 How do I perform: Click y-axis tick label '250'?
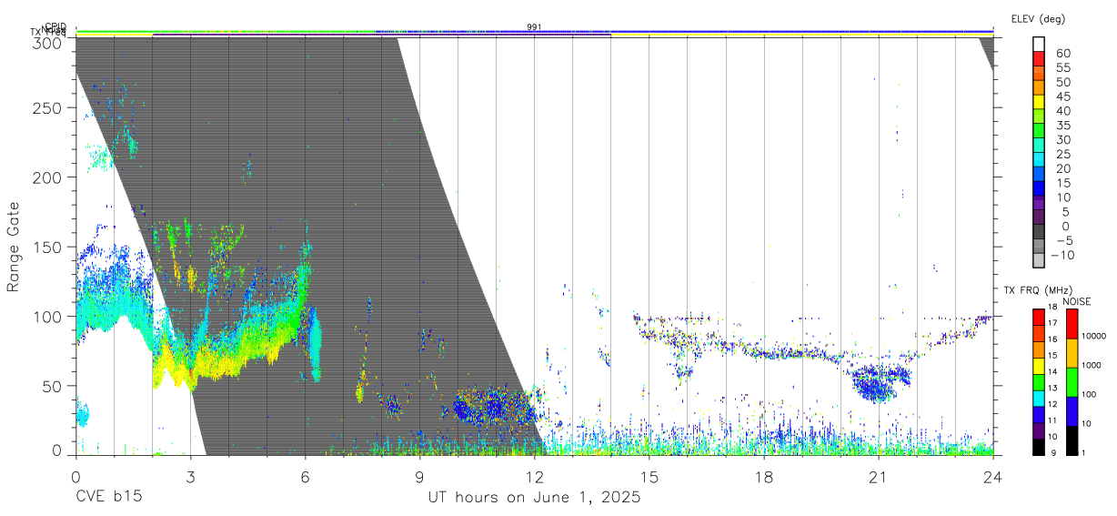point(48,108)
